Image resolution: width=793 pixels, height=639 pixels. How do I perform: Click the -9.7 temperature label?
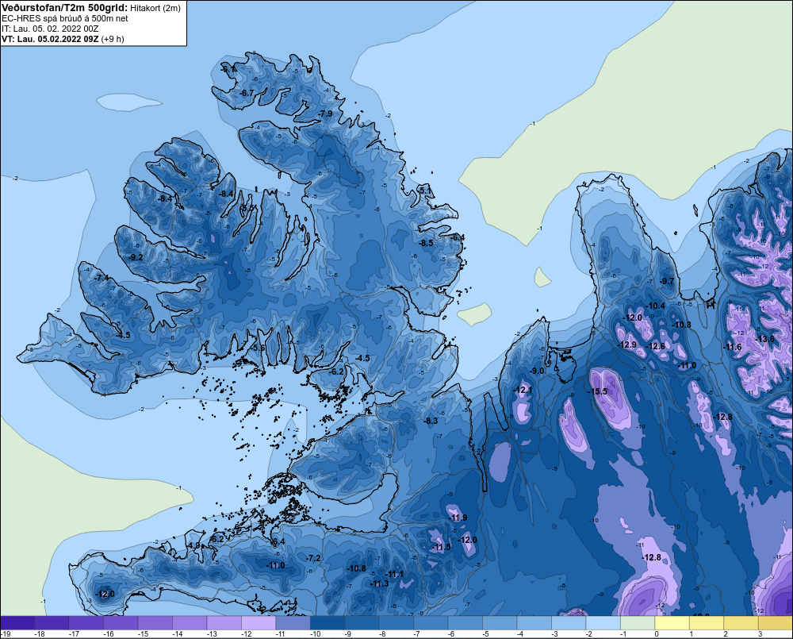tap(667, 281)
